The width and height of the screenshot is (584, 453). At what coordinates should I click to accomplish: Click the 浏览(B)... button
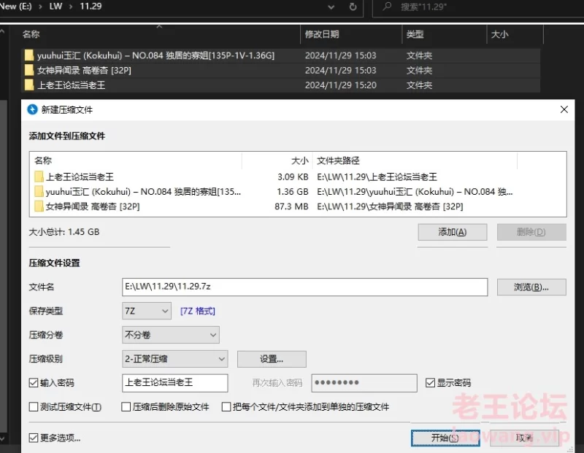point(531,287)
